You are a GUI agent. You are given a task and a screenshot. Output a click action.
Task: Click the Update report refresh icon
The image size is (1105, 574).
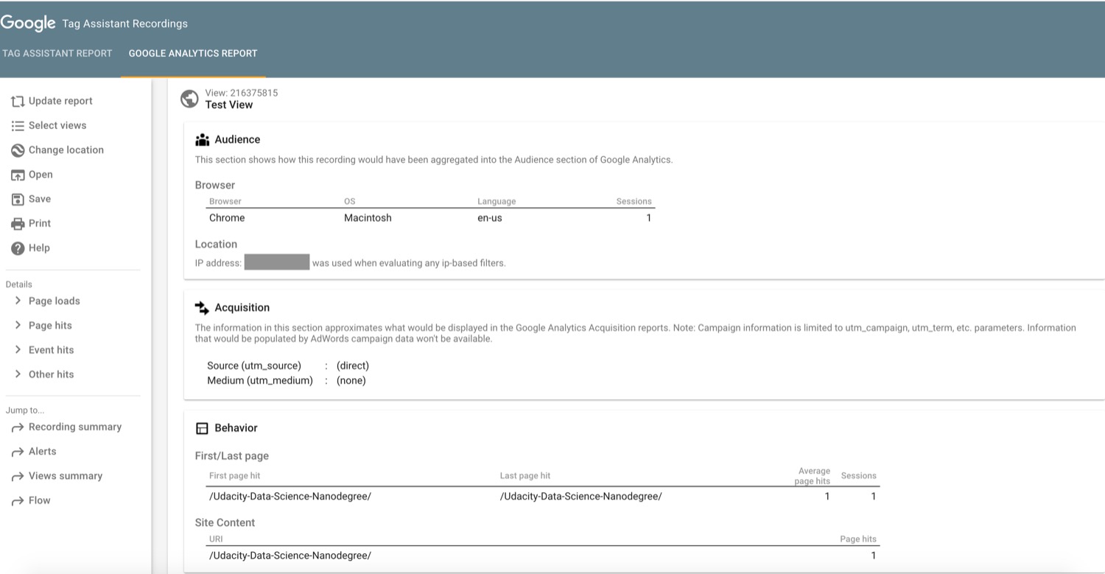click(x=18, y=101)
